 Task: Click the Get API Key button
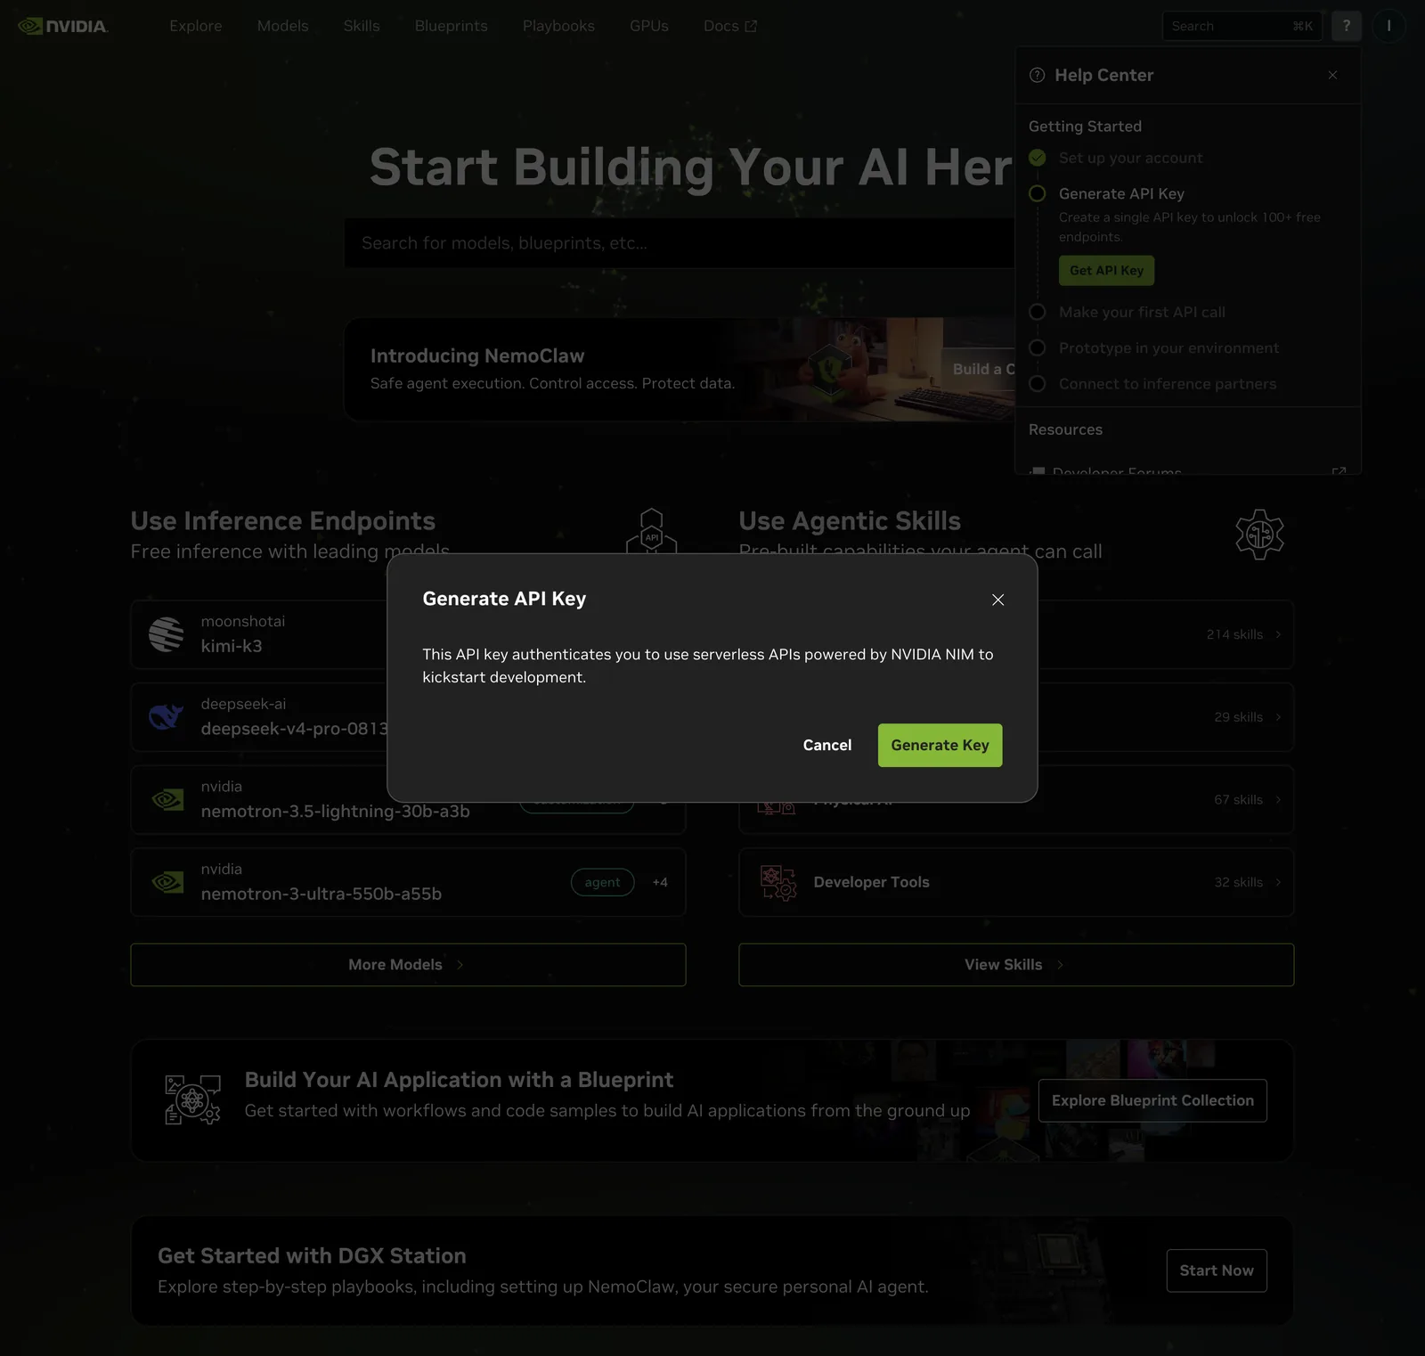1106,271
